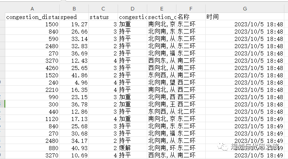Viewport: 288px width, 159px height.
Task: Click 加重 cell in row with 1500
Action: pos(132,24)
